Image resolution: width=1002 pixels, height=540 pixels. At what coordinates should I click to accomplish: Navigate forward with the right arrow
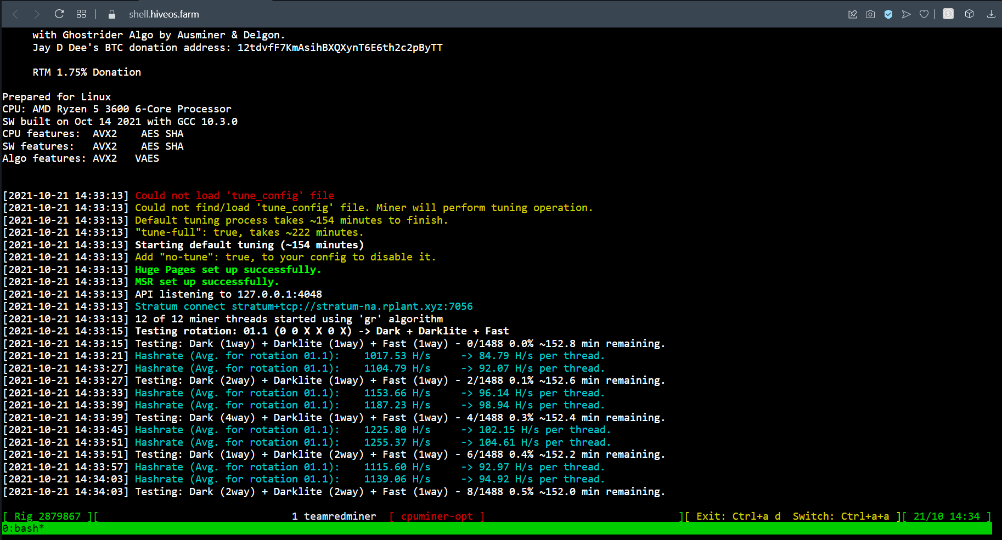tap(36, 14)
